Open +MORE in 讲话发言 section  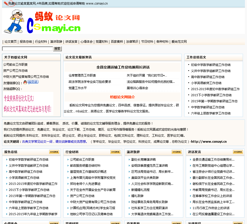(238, 152)
